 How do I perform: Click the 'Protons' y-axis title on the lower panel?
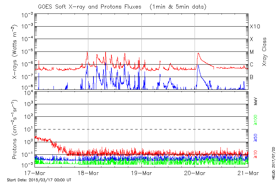pos(16,129)
